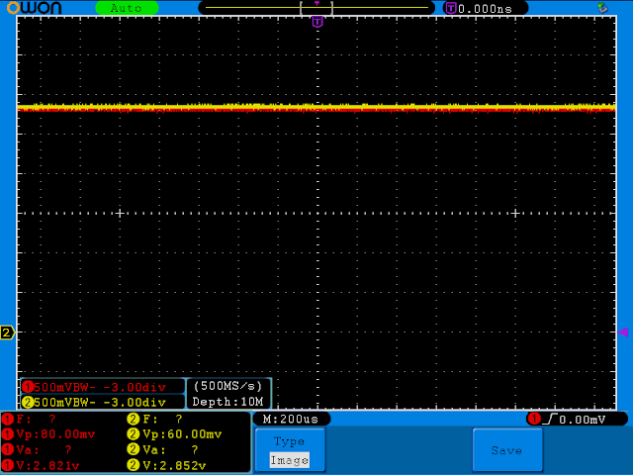Click the M:200us timebase readout

click(291, 419)
